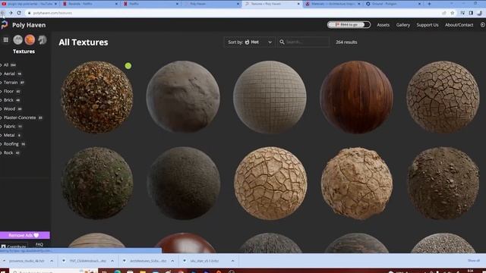Image resolution: width=486 pixels, height=273 pixels.
Task: Select the Rock category
Action: 8,152
